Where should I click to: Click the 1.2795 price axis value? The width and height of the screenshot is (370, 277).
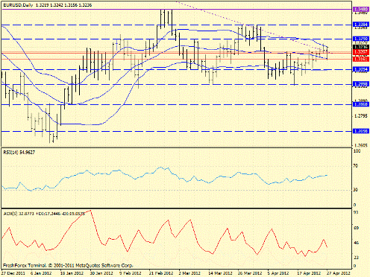[x=360, y=115]
